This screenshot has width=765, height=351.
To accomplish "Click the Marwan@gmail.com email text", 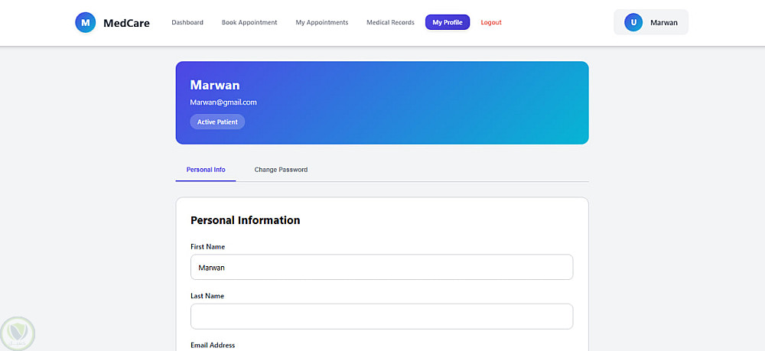I will click(x=223, y=102).
